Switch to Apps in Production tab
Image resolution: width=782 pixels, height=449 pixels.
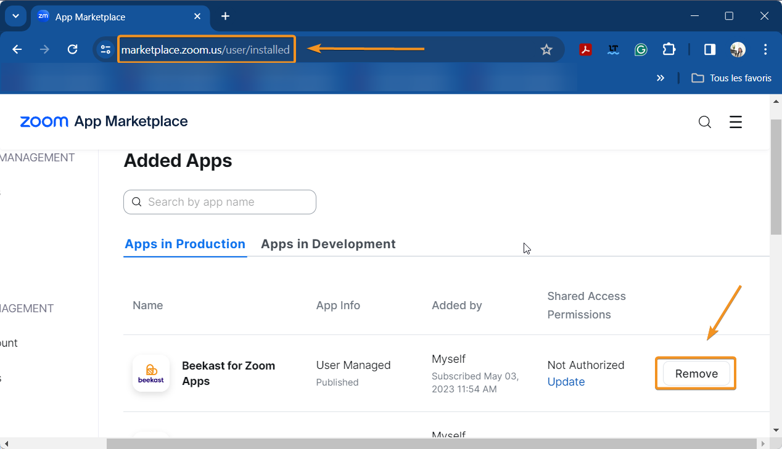[185, 244]
